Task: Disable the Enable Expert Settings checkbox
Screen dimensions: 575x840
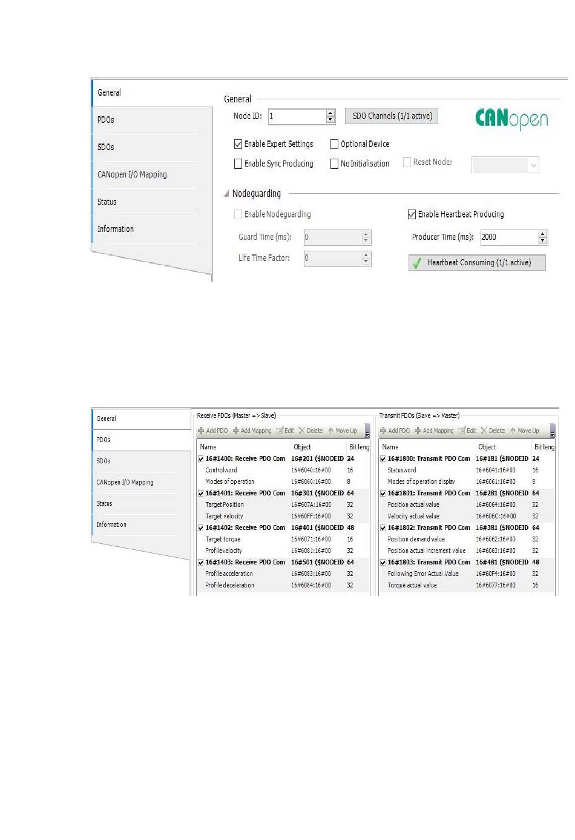Action: (238, 144)
